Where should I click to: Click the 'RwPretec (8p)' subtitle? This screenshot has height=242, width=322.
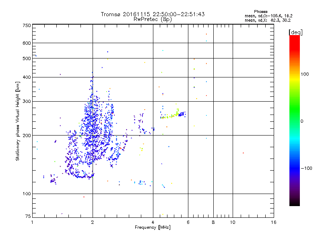click(x=153, y=19)
